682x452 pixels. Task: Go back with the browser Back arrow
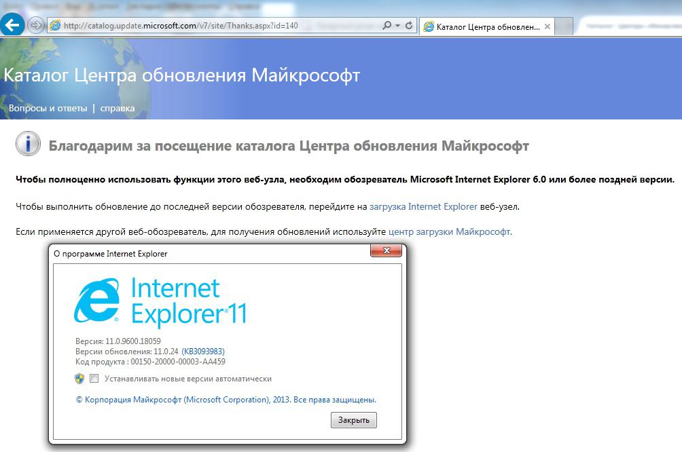tap(12, 25)
